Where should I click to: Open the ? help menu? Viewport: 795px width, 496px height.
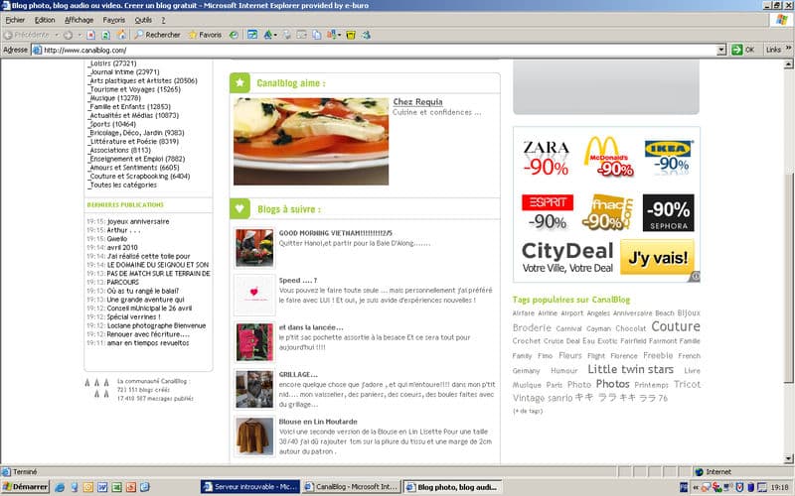point(163,20)
